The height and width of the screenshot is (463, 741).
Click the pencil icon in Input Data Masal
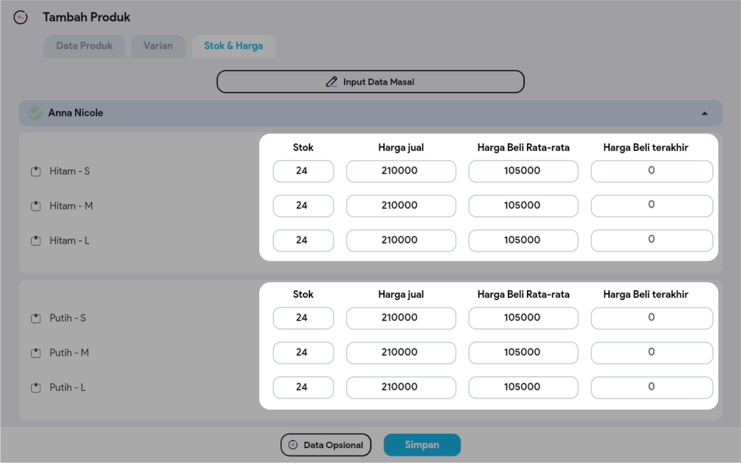pyautogui.click(x=331, y=82)
